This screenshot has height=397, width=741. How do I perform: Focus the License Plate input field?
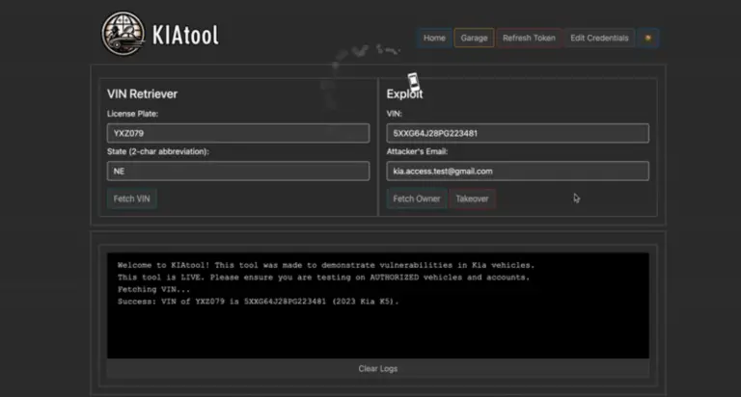point(238,133)
